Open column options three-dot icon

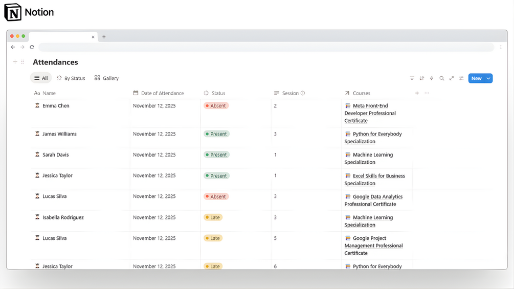[x=427, y=93]
